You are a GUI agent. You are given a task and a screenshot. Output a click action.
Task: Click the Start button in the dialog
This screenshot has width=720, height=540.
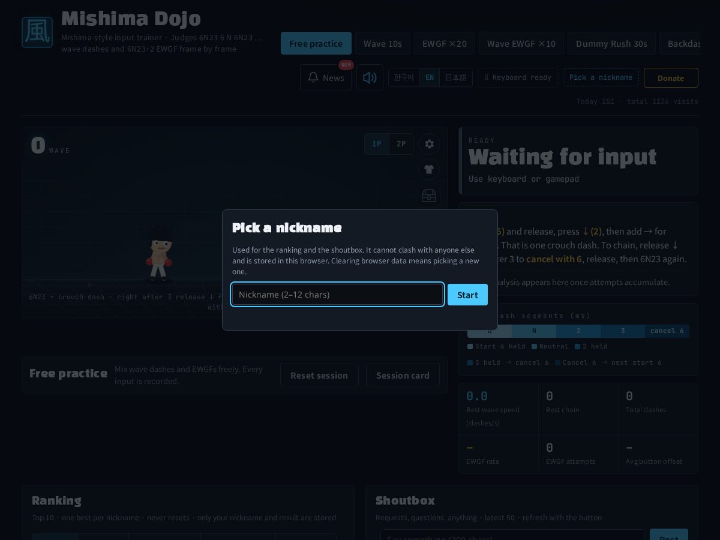[x=467, y=295]
